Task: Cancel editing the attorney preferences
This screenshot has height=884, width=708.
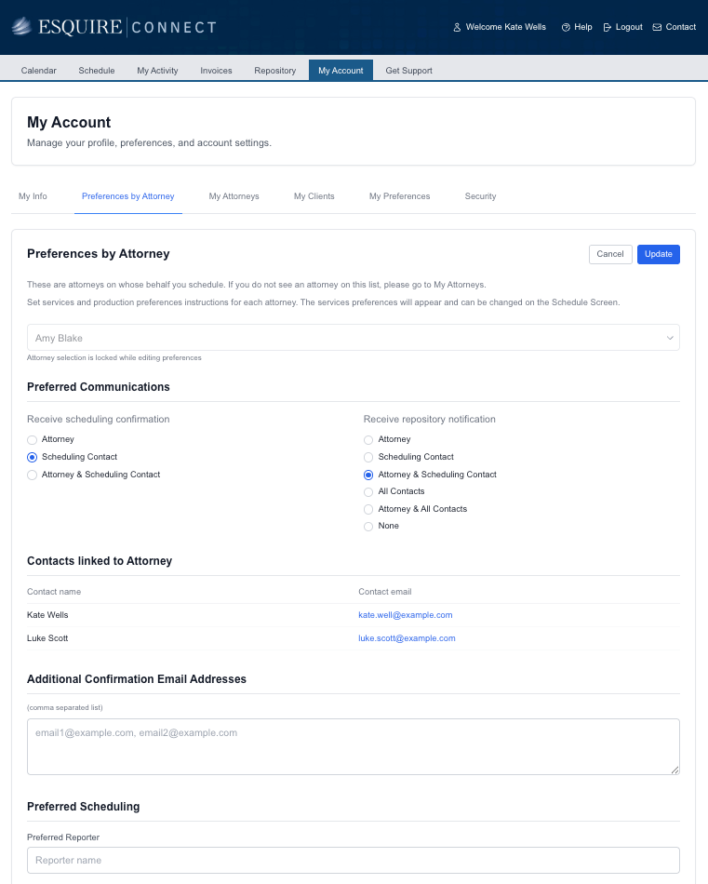Action: [x=610, y=254]
